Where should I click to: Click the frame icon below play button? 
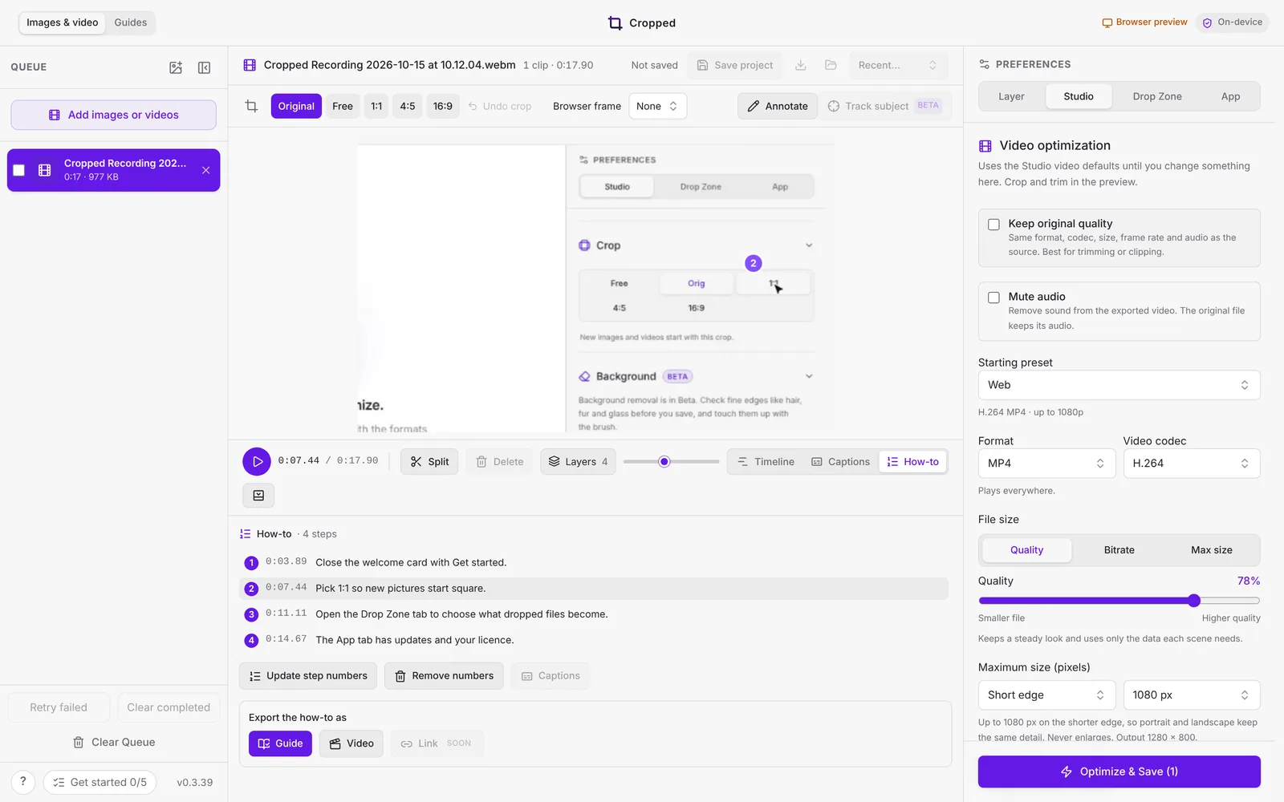pyautogui.click(x=258, y=496)
